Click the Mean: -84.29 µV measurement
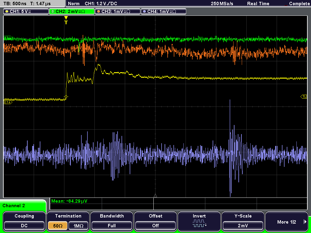The height and width of the screenshot is (233, 311). click(x=69, y=201)
